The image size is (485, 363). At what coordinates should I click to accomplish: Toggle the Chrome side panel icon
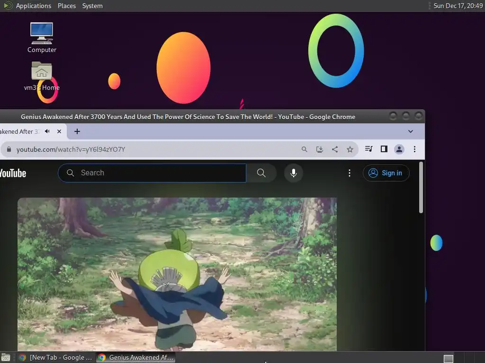tap(384, 149)
